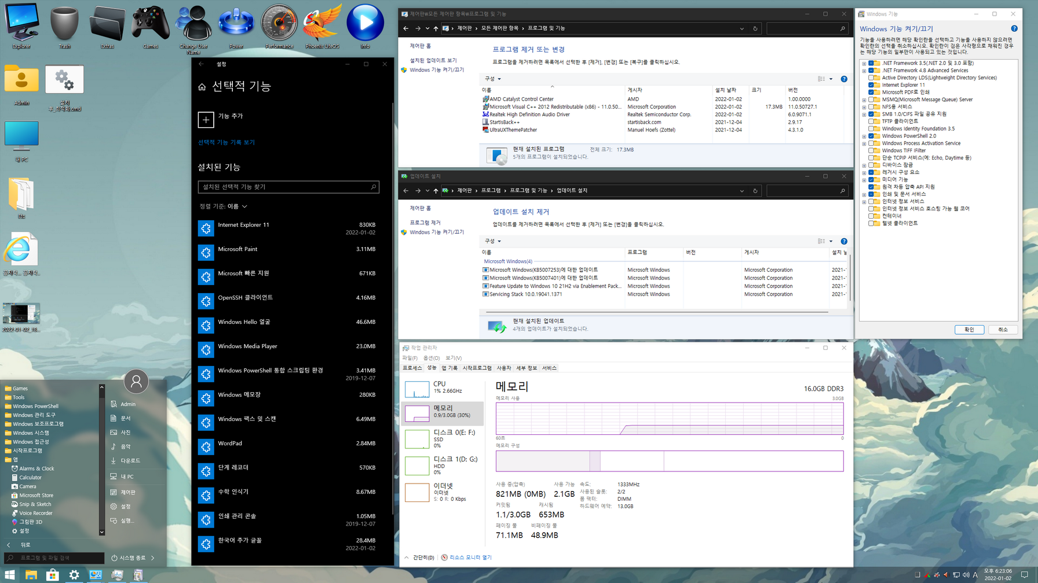Image resolution: width=1038 pixels, height=583 pixels.
Task: Click the search magnifier in installed features box
Action: click(373, 187)
